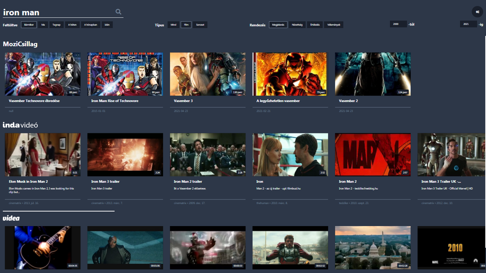The image size is (486, 273).
Task: Click the '124 perc' duration badge
Action: 403,92
